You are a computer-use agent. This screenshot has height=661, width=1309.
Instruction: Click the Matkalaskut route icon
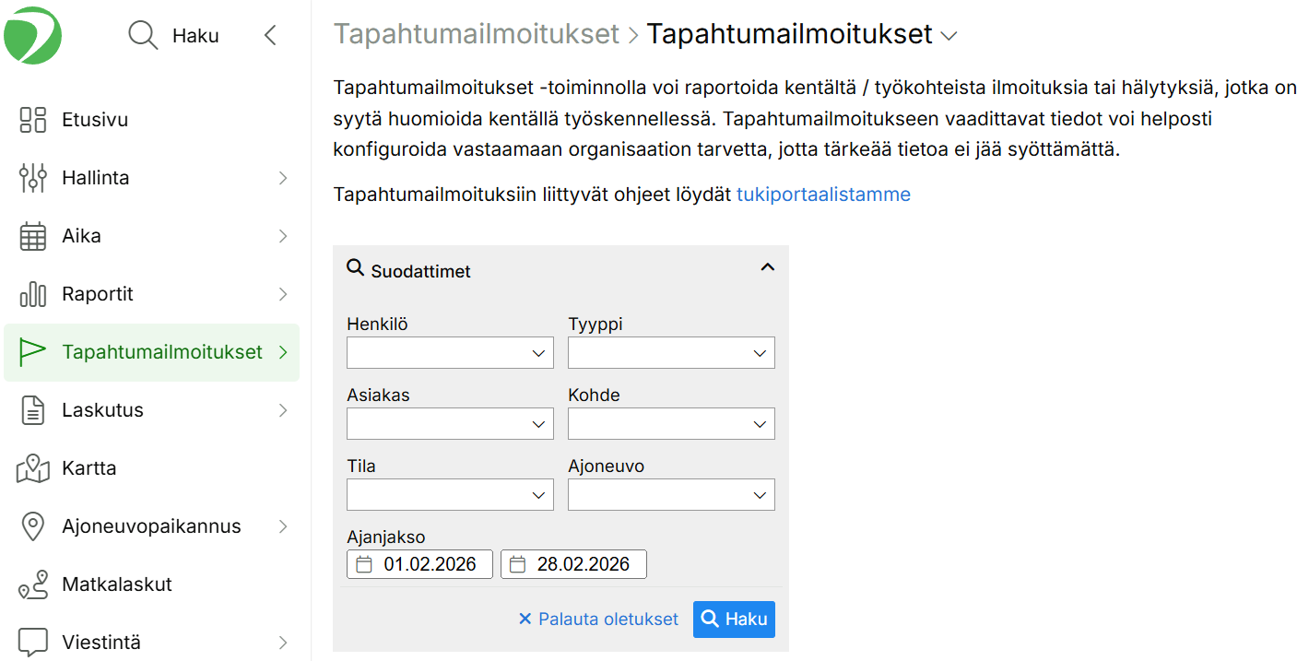tap(33, 584)
